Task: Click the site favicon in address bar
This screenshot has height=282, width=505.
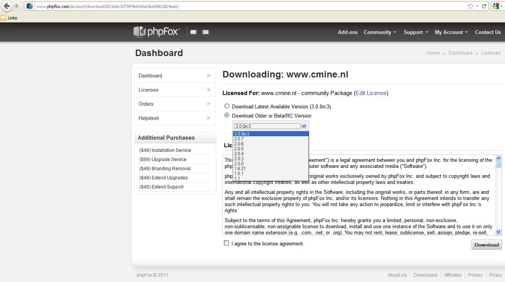Action: coord(29,6)
